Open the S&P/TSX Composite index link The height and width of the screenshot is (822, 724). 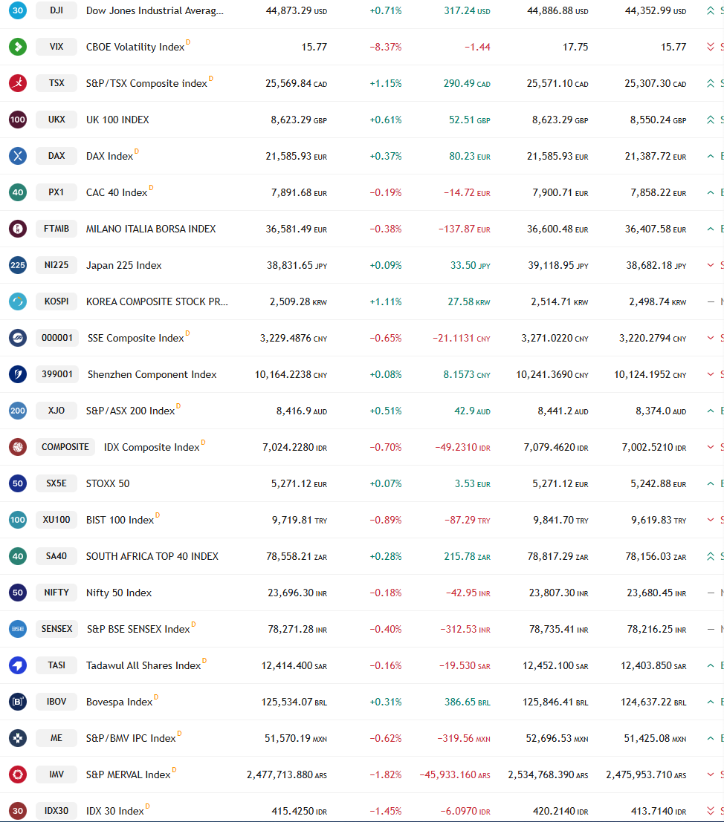[x=146, y=83]
